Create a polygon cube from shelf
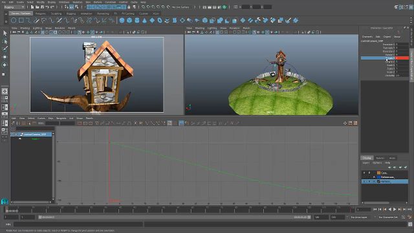Screen dimensions: 414x233 tap(129, 20)
